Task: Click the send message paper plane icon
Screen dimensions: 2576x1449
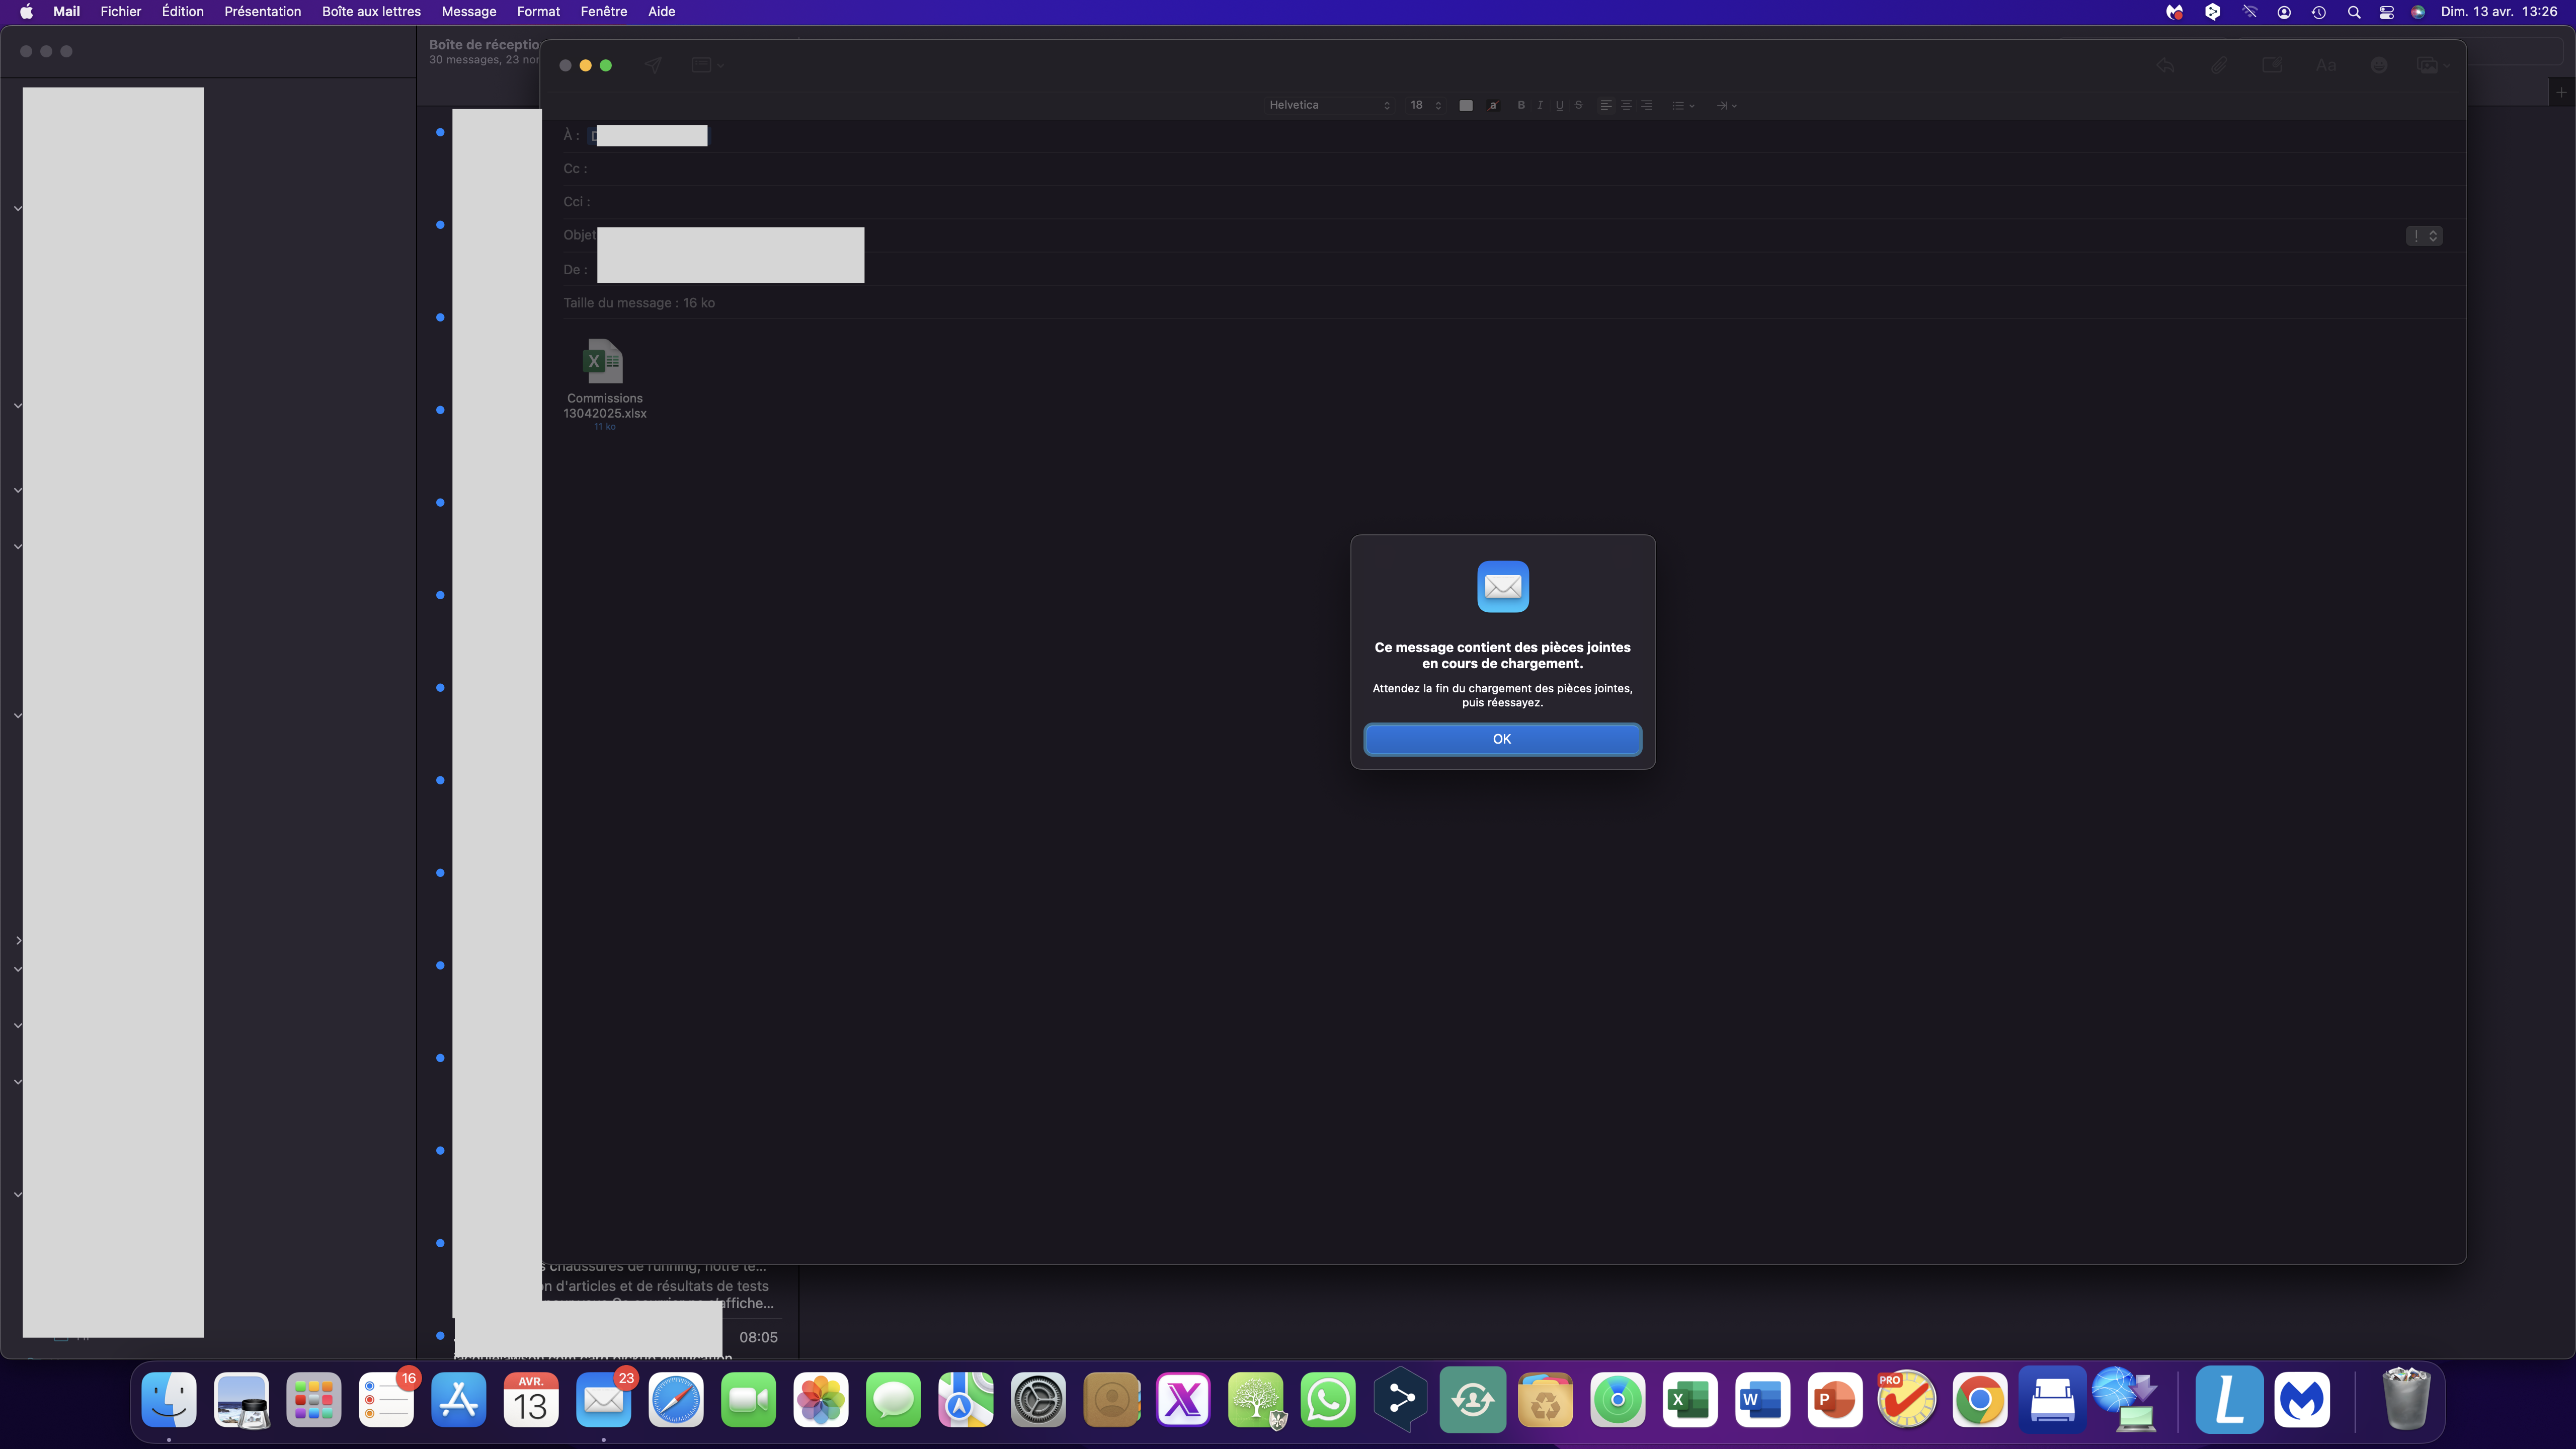Action: (653, 65)
